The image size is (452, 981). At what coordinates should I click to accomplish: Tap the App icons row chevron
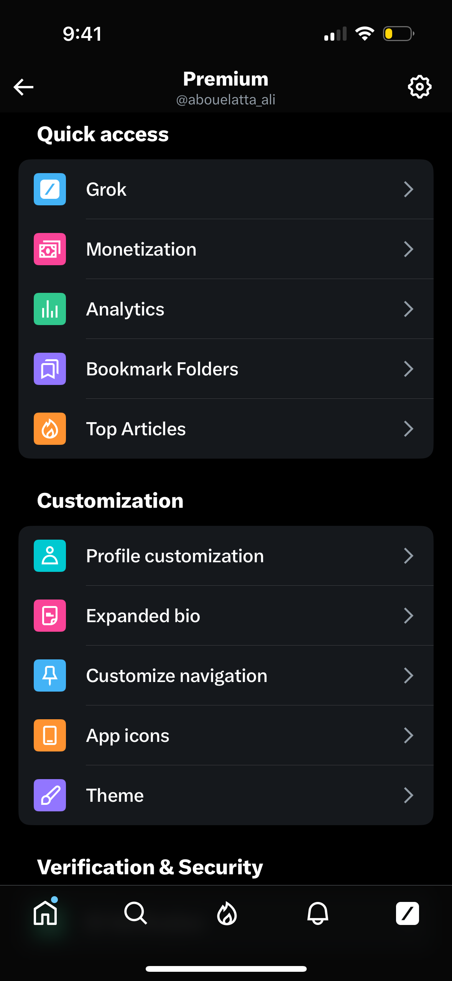(x=409, y=735)
